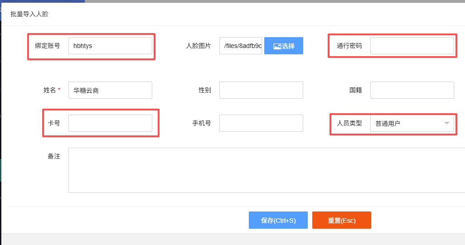The width and height of the screenshot is (465, 245).
Task: Click the 绑定账号 label
Action: coord(48,46)
